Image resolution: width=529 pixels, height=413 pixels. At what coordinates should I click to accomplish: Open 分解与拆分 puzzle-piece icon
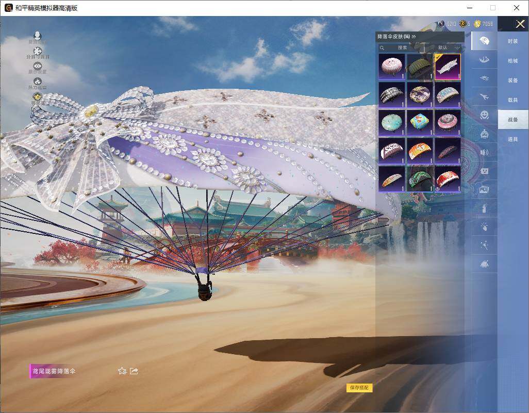38,51
